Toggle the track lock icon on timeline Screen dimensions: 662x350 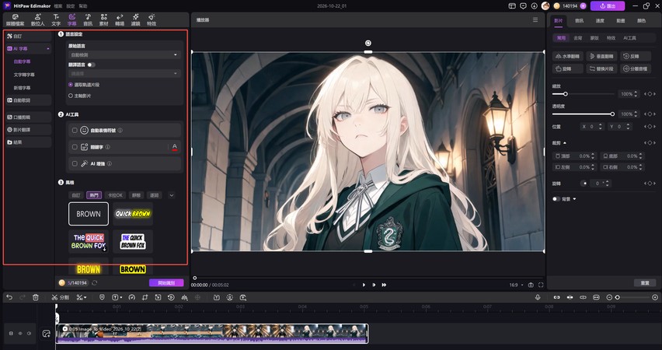(12, 334)
